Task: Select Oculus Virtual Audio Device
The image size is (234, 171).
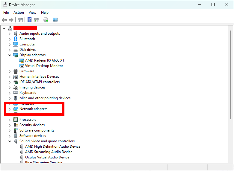Action: (x=47, y=157)
